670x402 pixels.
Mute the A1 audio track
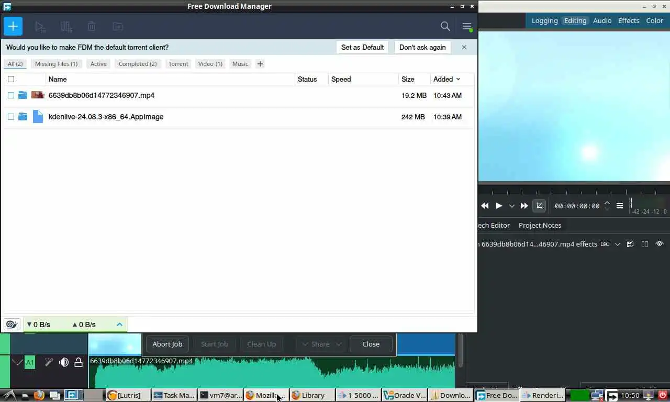64,362
